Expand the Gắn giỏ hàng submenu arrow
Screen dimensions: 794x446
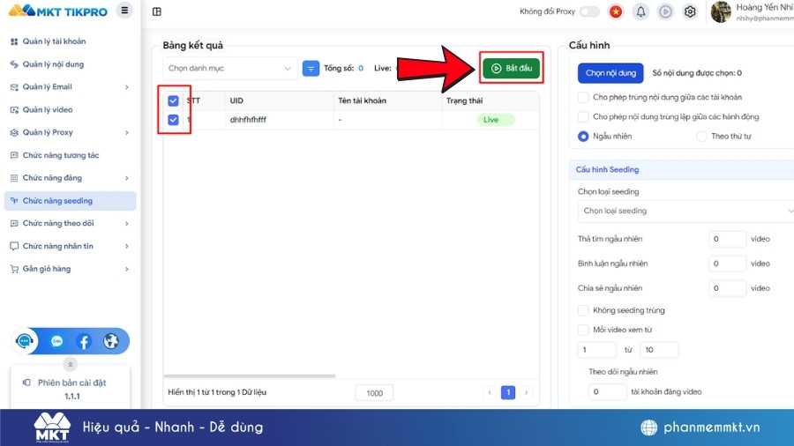pos(126,269)
